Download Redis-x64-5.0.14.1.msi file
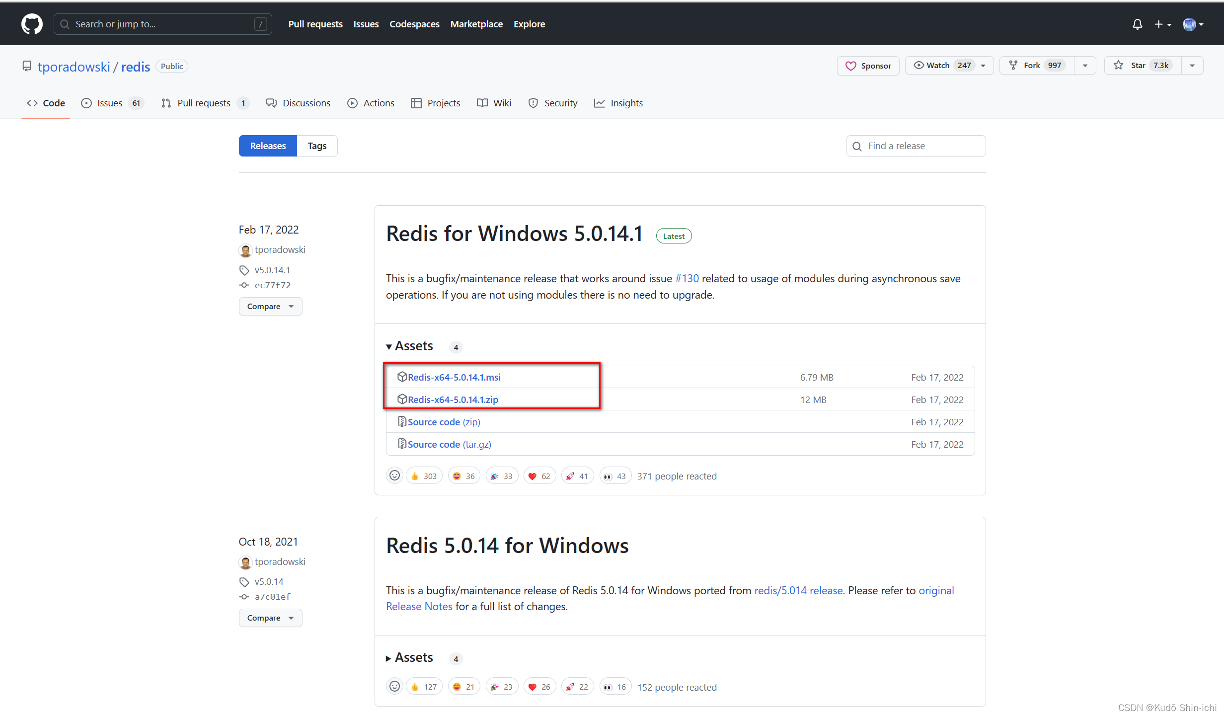 454,376
